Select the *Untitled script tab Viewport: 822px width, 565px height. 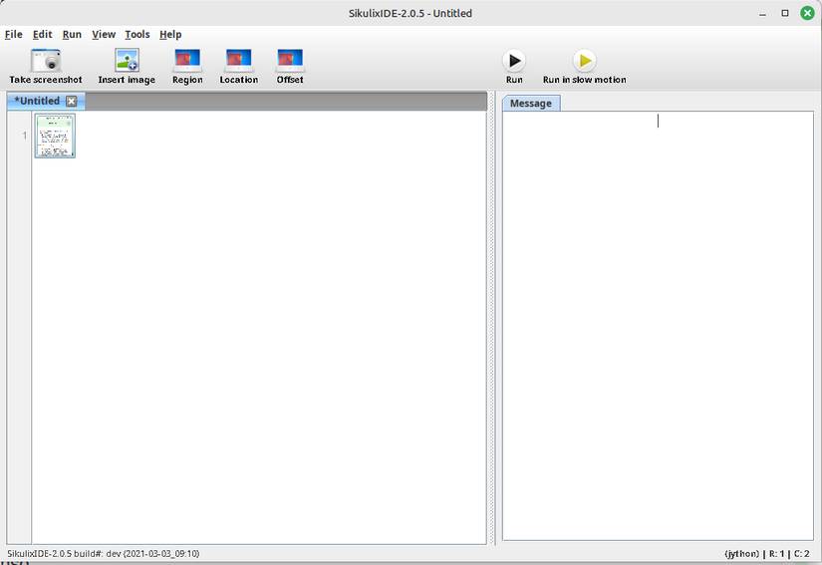(x=37, y=101)
